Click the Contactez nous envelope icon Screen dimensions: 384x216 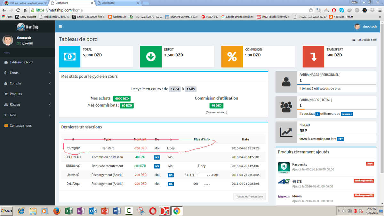click(x=6, y=126)
